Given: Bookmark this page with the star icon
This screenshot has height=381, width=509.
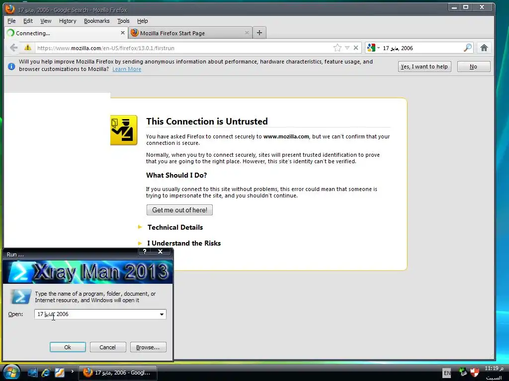Looking at the screenshot, I should tap(338, 48).
